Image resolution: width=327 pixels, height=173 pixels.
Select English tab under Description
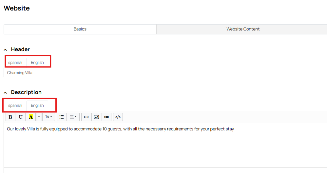[x=37, y=106]
